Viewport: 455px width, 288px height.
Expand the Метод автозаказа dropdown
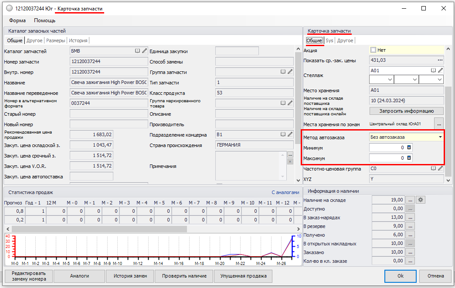click(x=440, y=137)
